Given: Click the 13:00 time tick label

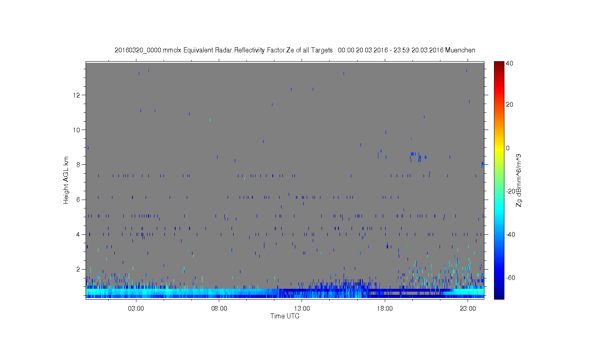Looking at the screenshot, I should coord(302,309).
